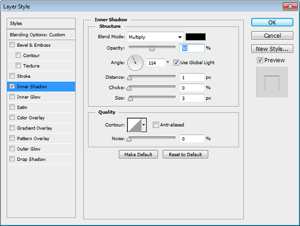Open the contour curve thumbnail
The height and width of the screenshot is (226, 300).
coord(134,125)
